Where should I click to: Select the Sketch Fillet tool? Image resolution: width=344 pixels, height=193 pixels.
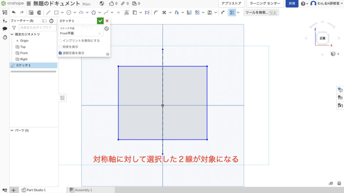click(156, 12)
